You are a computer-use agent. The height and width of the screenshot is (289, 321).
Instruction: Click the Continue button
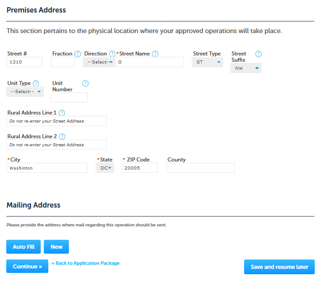click(27, 267)
